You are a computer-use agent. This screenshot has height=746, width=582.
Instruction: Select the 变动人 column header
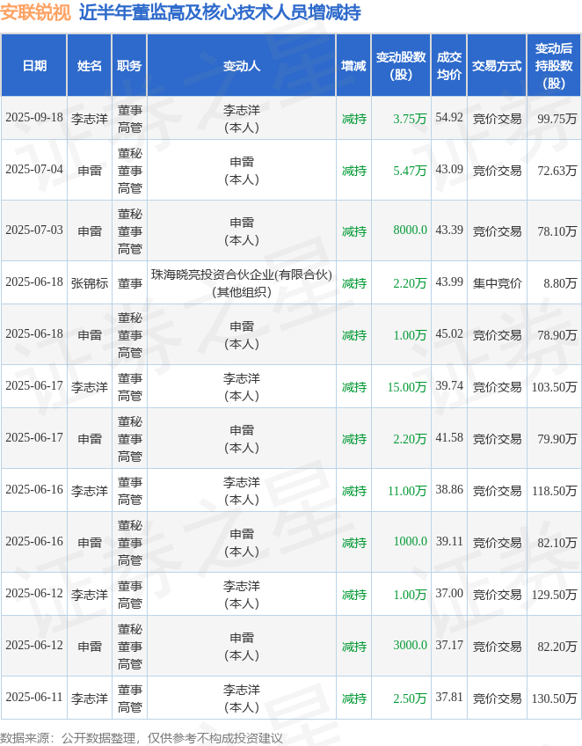[x=242, y=66]
